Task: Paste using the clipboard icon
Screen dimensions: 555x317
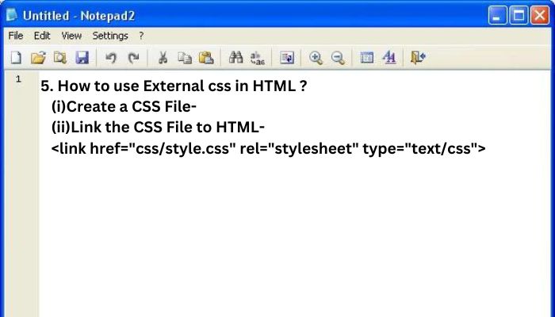Action: tap(206, 58)
